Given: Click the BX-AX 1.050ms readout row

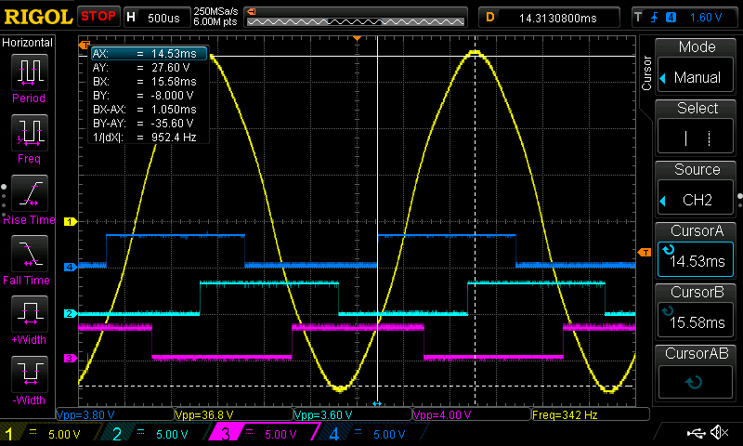Looking at the screenshot, I should (150, 110).
